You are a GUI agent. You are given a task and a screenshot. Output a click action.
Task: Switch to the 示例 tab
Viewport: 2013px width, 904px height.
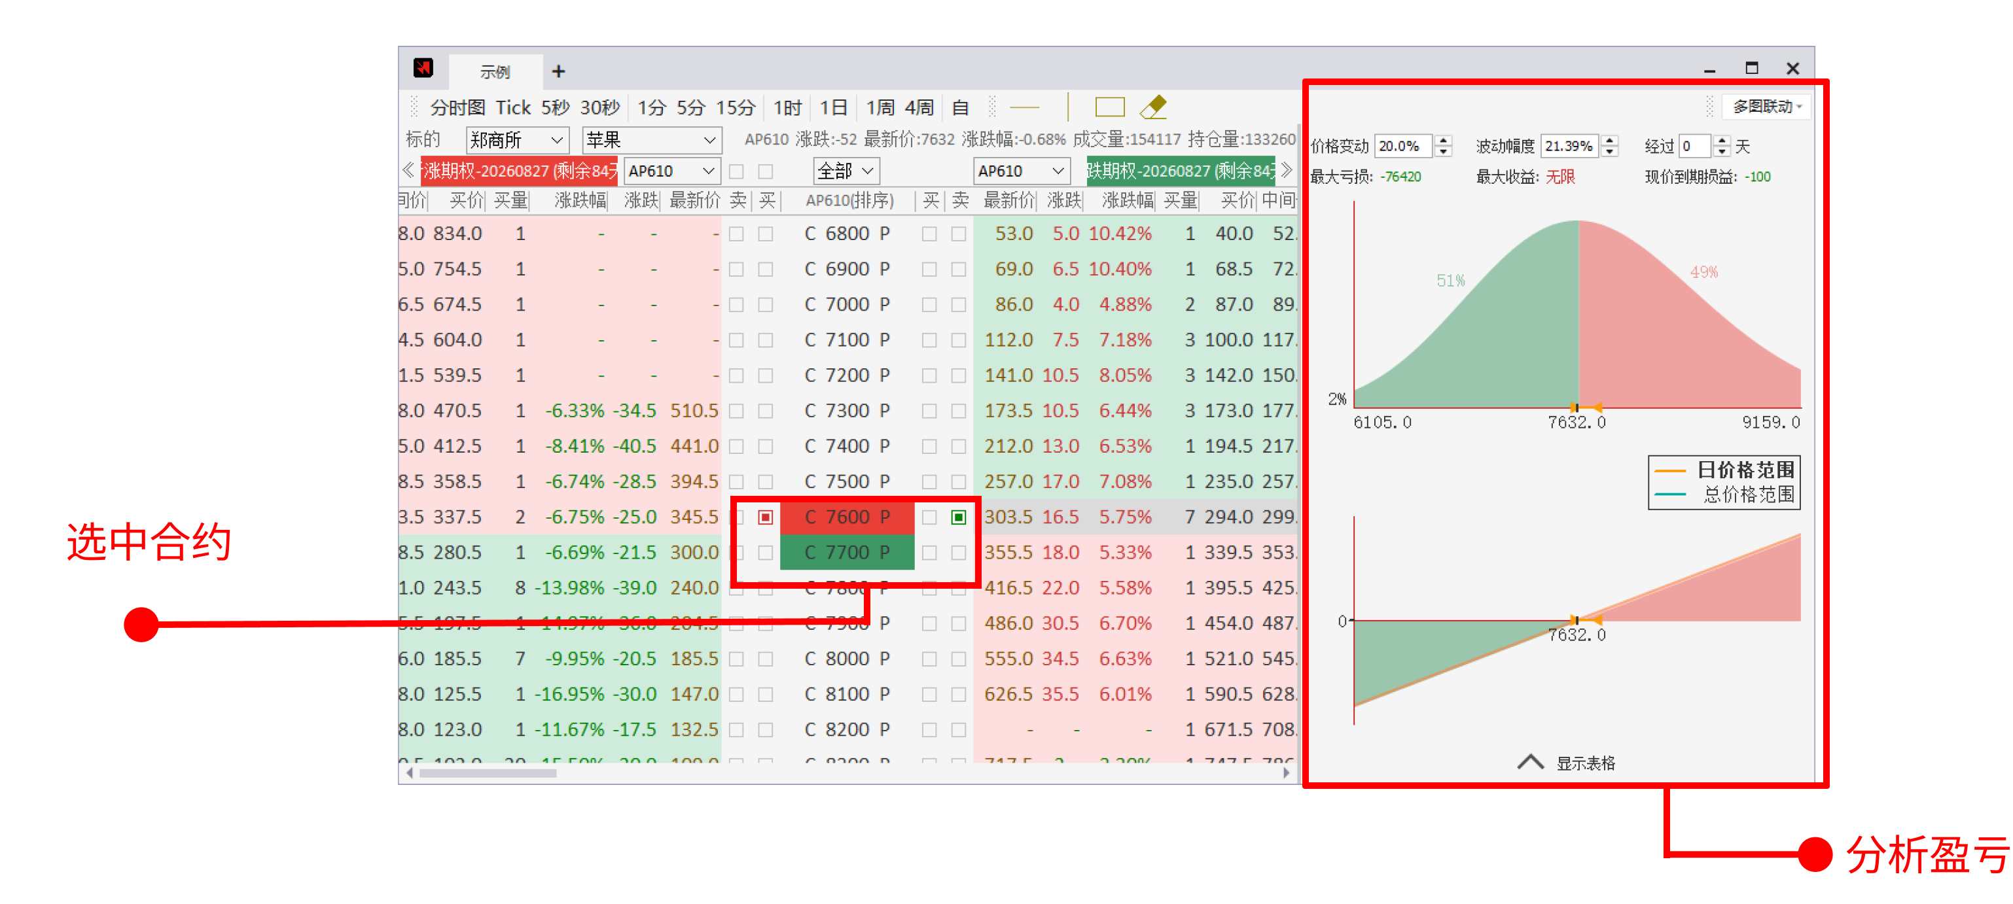[x=495, y=72]
